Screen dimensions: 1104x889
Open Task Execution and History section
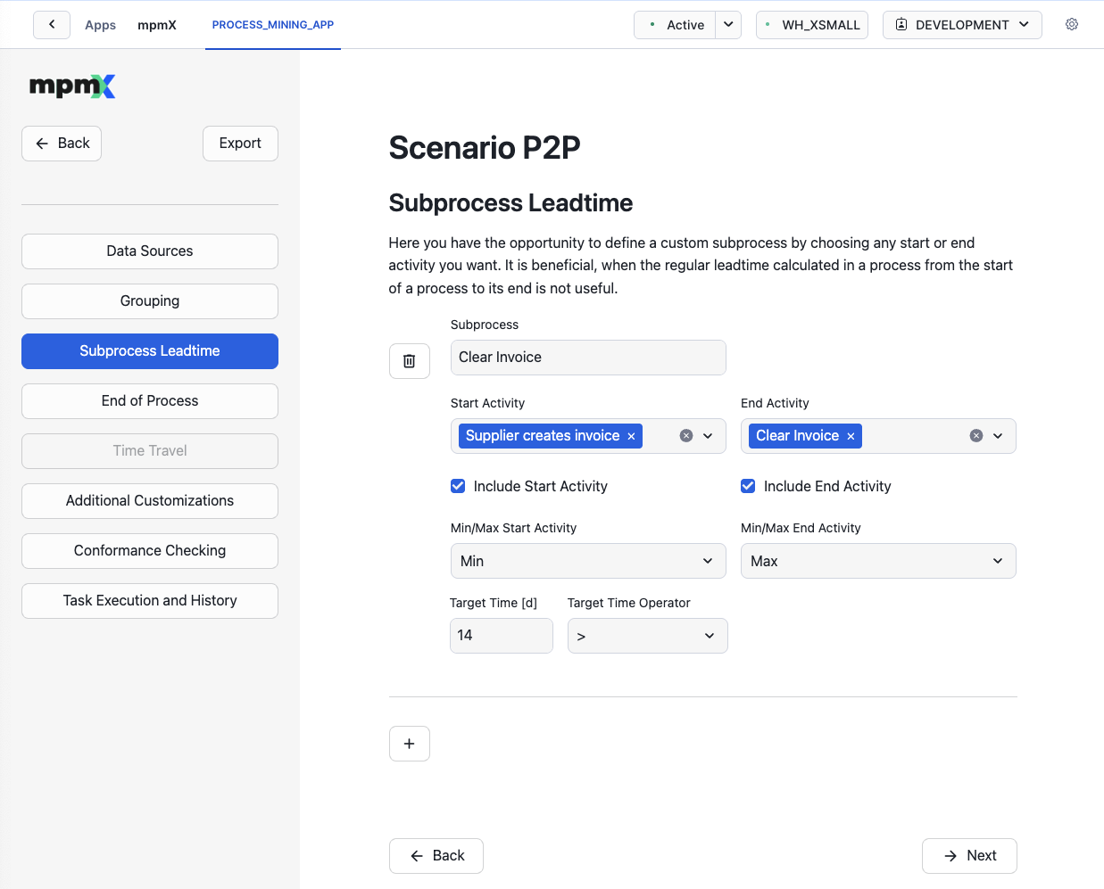[150, 601]
